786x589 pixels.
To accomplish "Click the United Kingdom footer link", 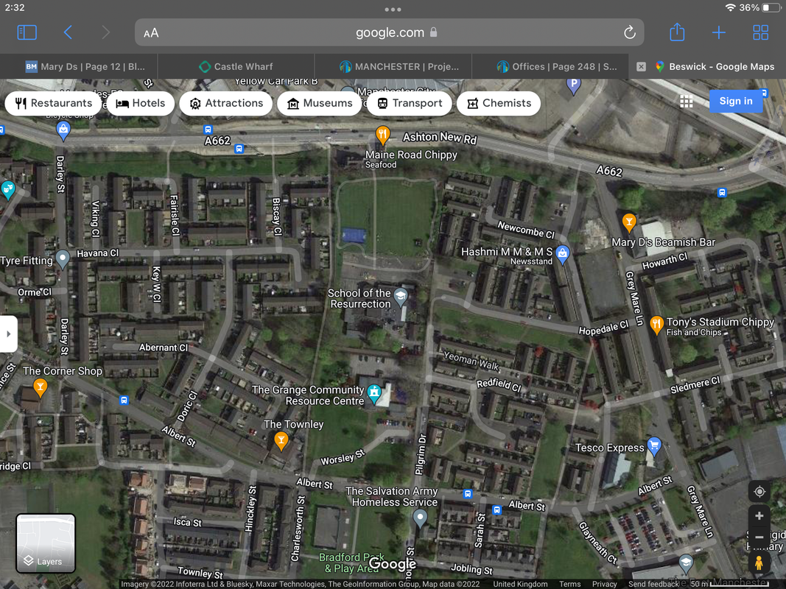I will pos(520,584).
